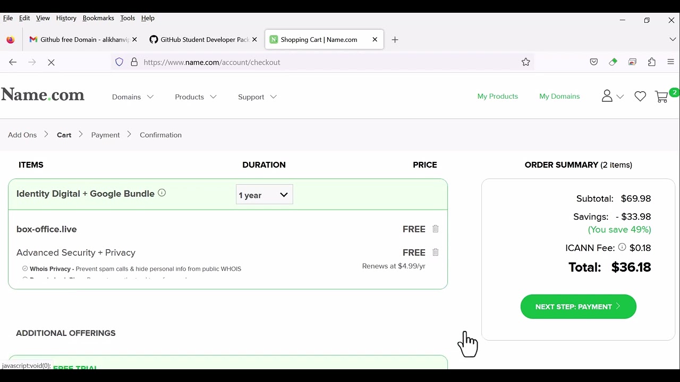Open the 1 year duration selector
This screenshot has width=680, height=382.
264,195
